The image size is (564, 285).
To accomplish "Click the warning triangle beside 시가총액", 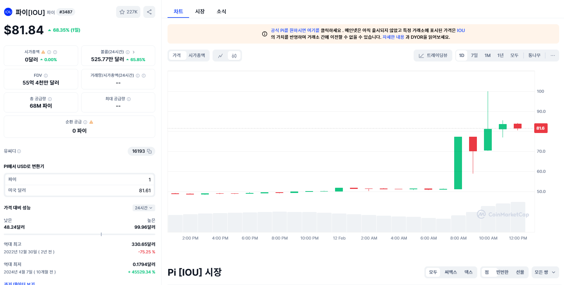I will click(x=43, y=52).
